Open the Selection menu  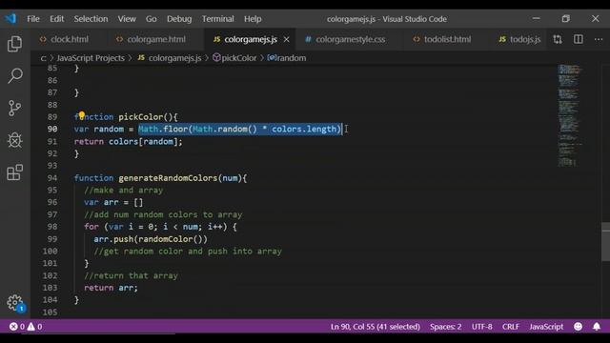(x=91, y=19)
